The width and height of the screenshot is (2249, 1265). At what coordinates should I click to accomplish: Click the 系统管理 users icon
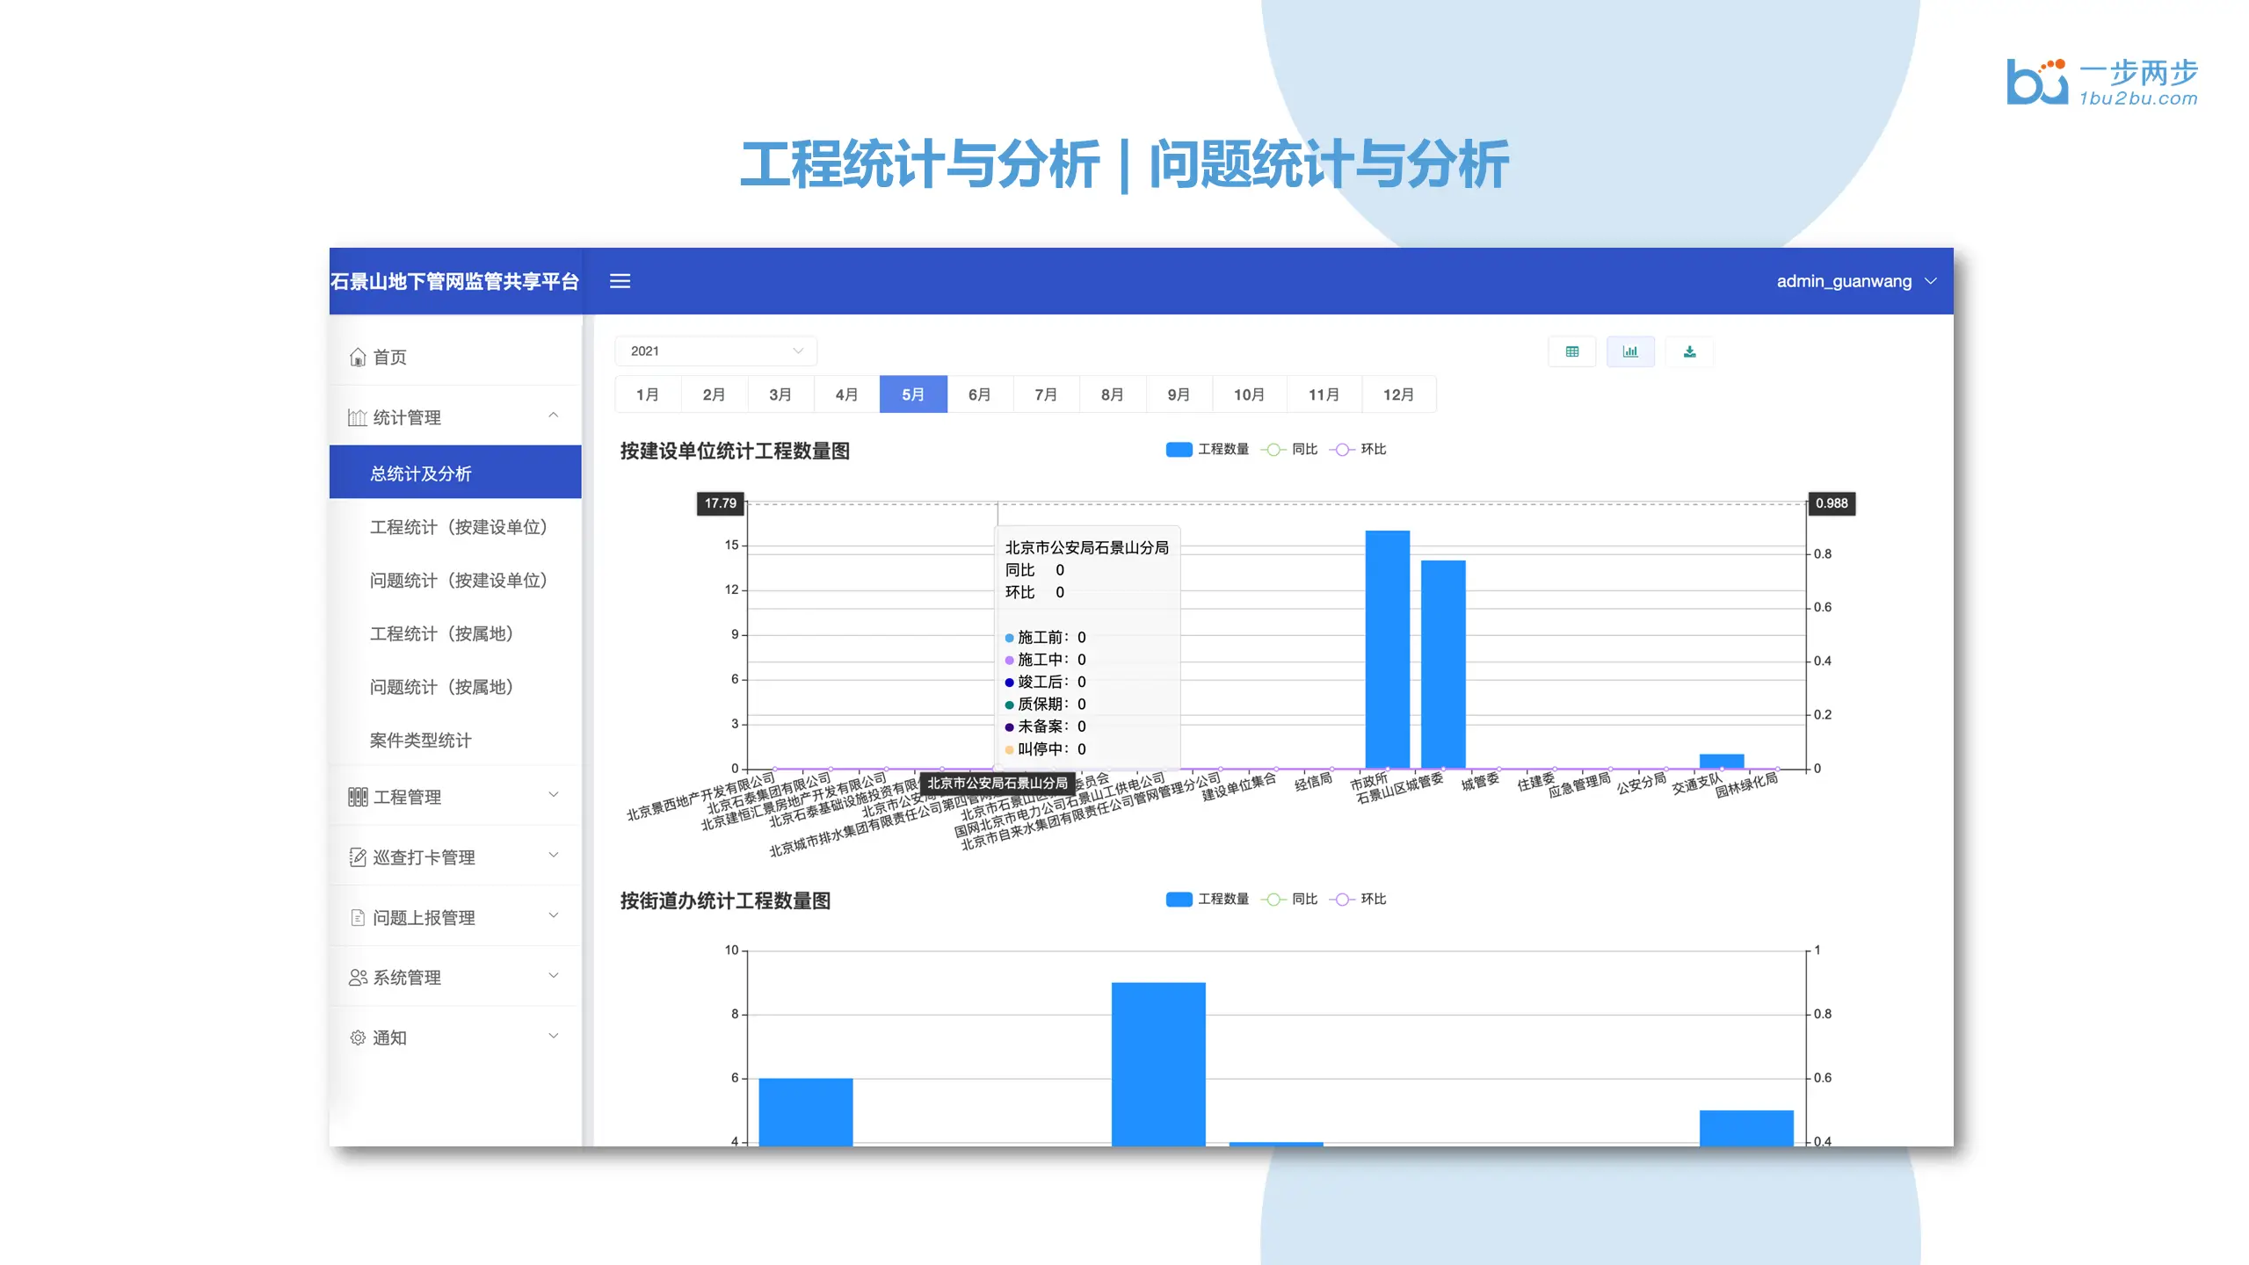(x=358, y=977)
